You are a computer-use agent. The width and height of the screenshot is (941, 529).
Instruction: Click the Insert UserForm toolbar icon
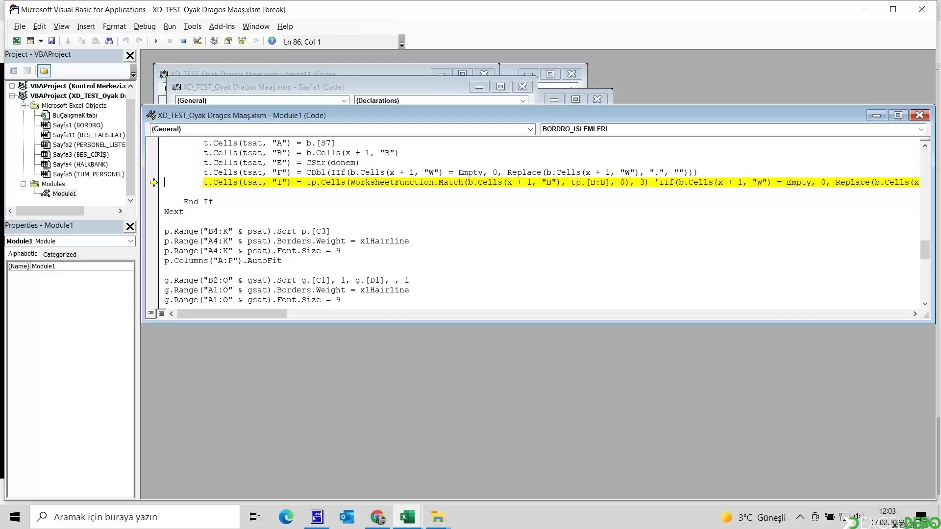[x=30, y=41]
